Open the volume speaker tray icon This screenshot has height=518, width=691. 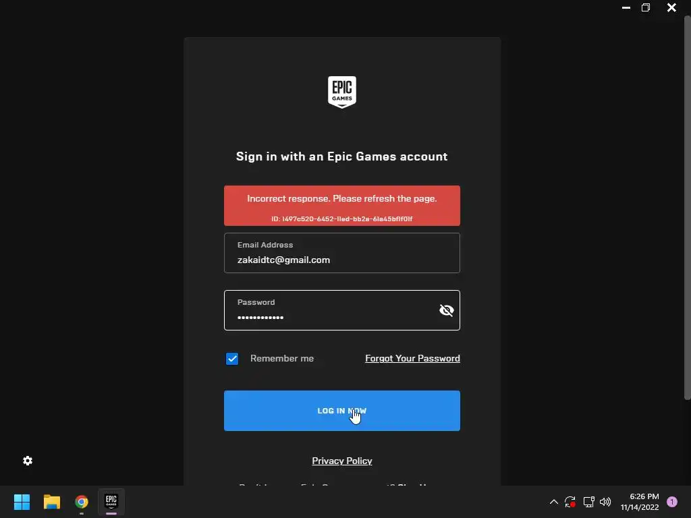[605, 502]
